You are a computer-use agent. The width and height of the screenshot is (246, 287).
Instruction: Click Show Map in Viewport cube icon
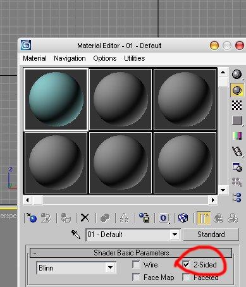[x=183, y=217]
